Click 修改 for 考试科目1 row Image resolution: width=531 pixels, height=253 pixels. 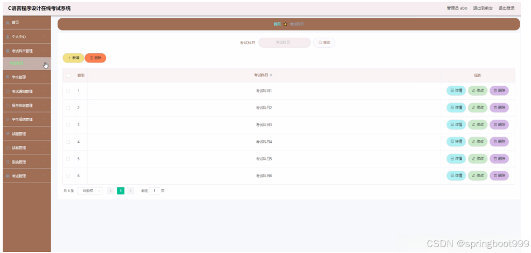pyautogui.click(x=478, y=91)
